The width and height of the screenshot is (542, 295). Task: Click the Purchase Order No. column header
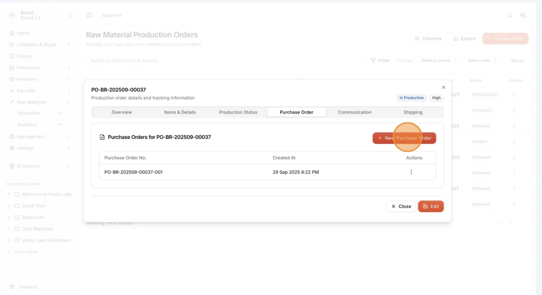125,158
